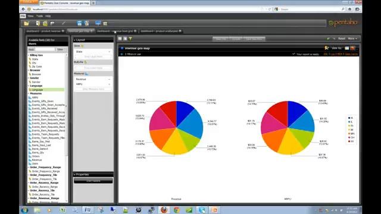Screen dimensions: 381x214
Task: Click the Chart Options button in Properties
Action: [x=93, y=181]
